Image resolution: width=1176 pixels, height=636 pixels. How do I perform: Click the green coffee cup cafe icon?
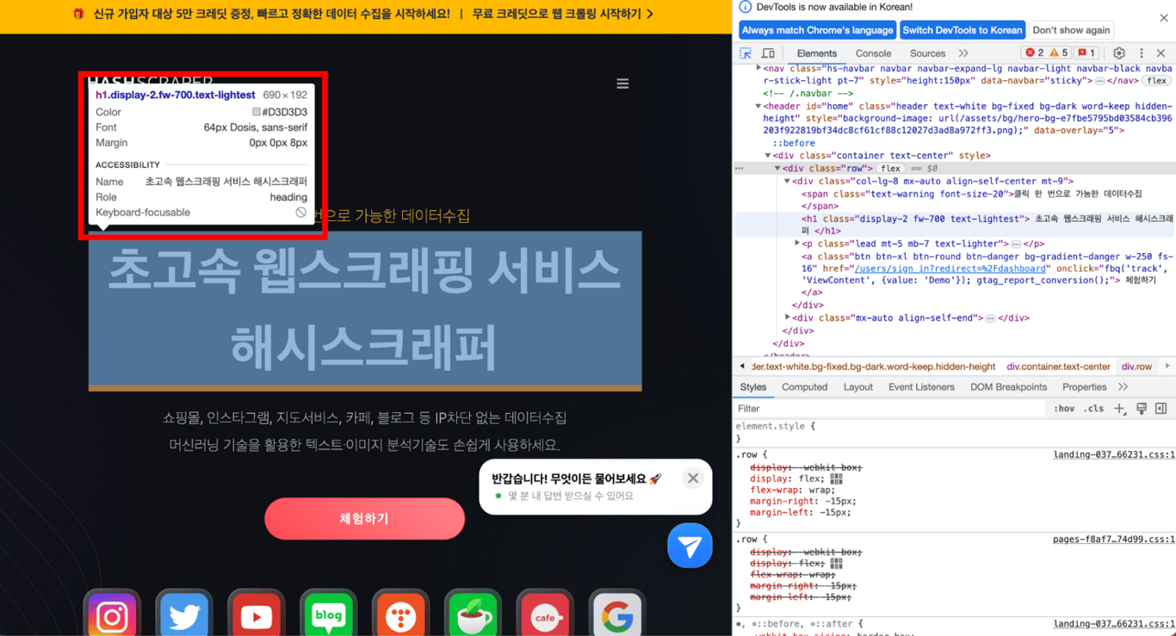(x=473, y=616)
